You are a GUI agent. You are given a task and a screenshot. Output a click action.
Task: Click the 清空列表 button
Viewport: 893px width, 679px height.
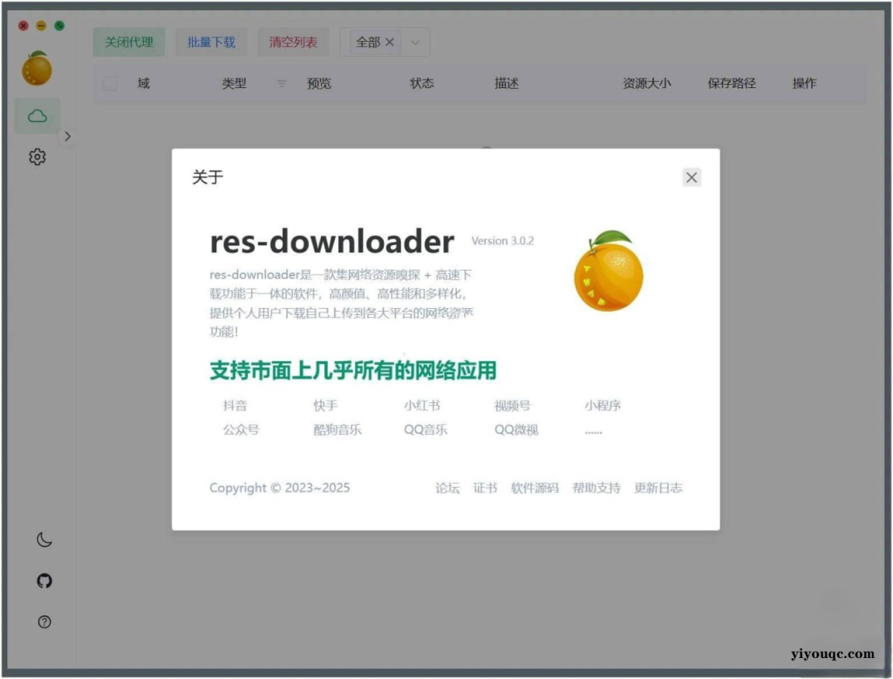click(292, 41)
